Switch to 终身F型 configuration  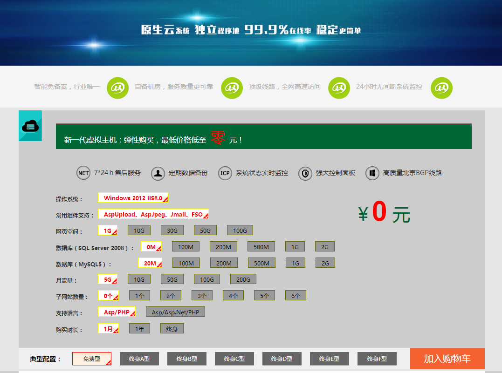pos(377,359)
